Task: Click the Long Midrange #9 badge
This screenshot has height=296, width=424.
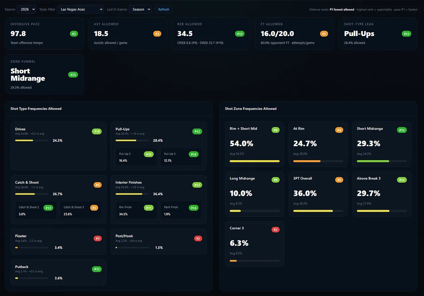Action: click(275, 180)
